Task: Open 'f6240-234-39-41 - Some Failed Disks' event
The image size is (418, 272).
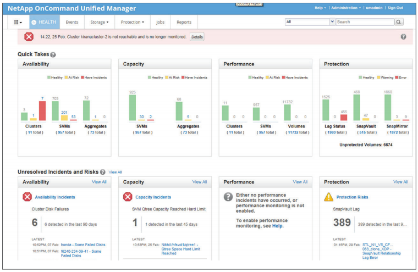Action: [x=81, y=253]
